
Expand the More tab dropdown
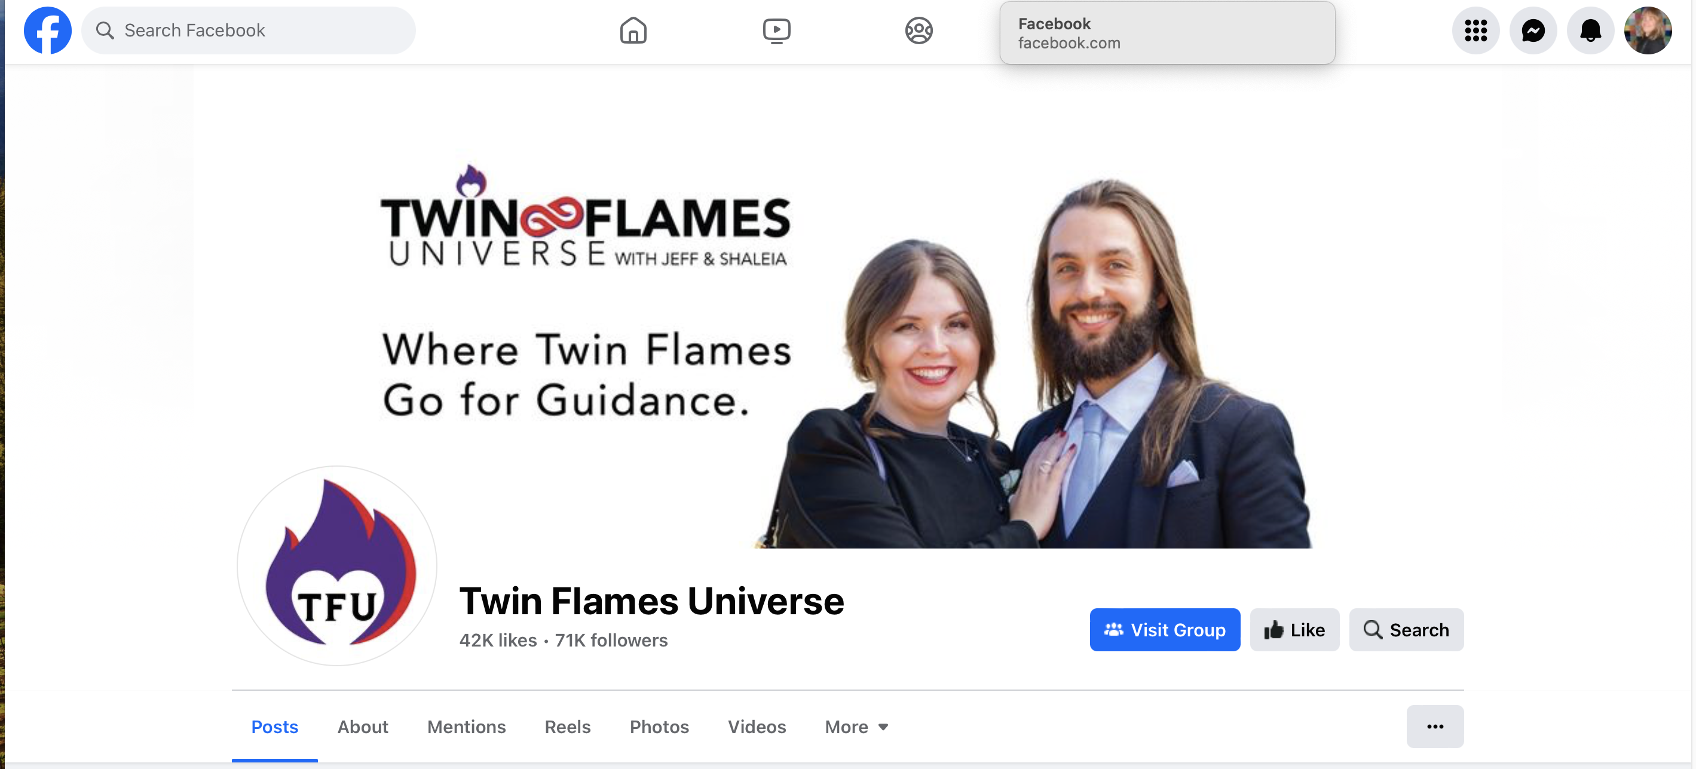tap(856, 726)
